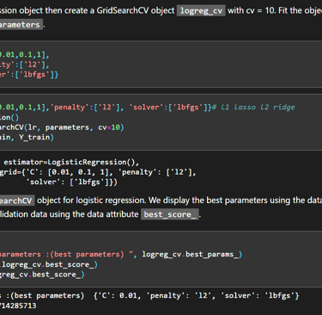
Task: Click the markdown text 'object for logistic regression'
Action: point(91,201)
